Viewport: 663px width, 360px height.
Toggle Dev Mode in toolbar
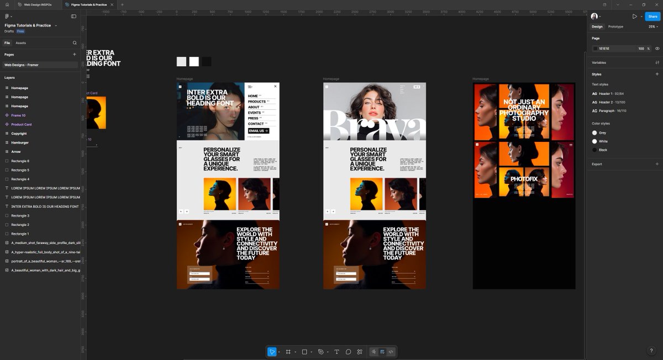tap(391, 352)
